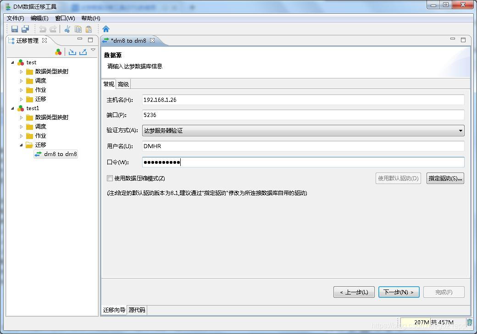477x334 pixels.
Task: Click the test1 project icon
Action: pos(21,108)
